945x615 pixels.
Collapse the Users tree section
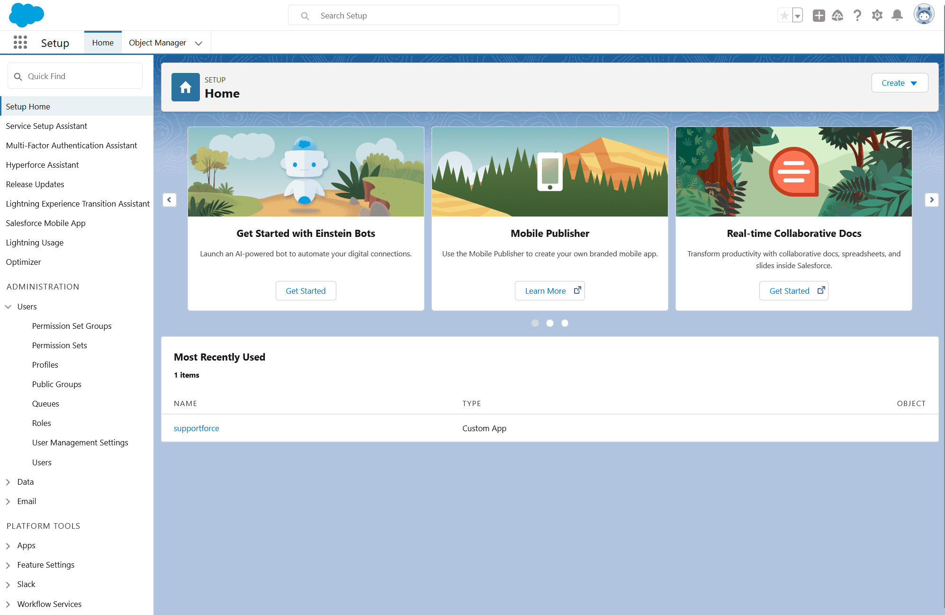click(x=8, y=307)
